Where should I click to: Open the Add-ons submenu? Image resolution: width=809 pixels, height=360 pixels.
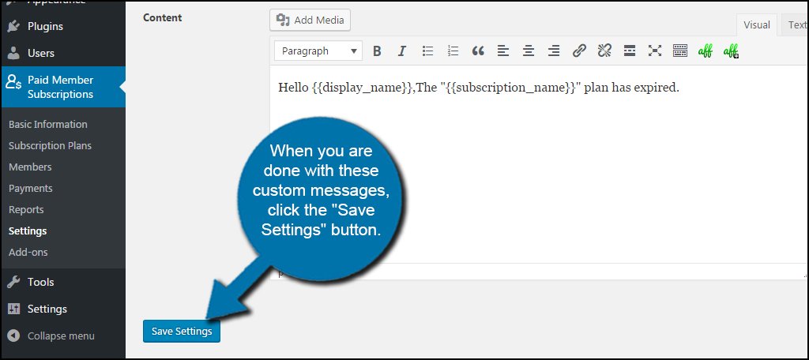28,252
